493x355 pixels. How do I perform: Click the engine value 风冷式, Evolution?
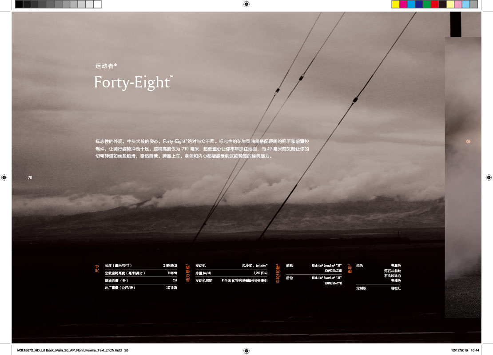pos(254,266)
